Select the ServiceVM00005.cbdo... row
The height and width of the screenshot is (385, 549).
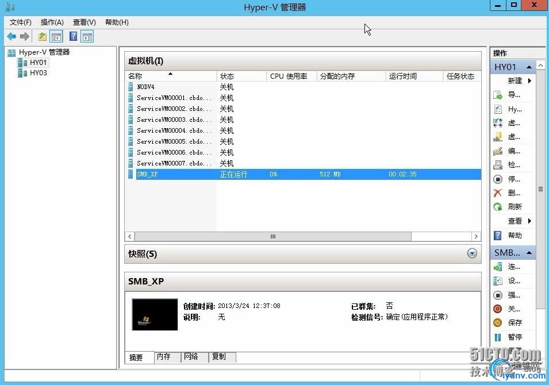[303, 141]
